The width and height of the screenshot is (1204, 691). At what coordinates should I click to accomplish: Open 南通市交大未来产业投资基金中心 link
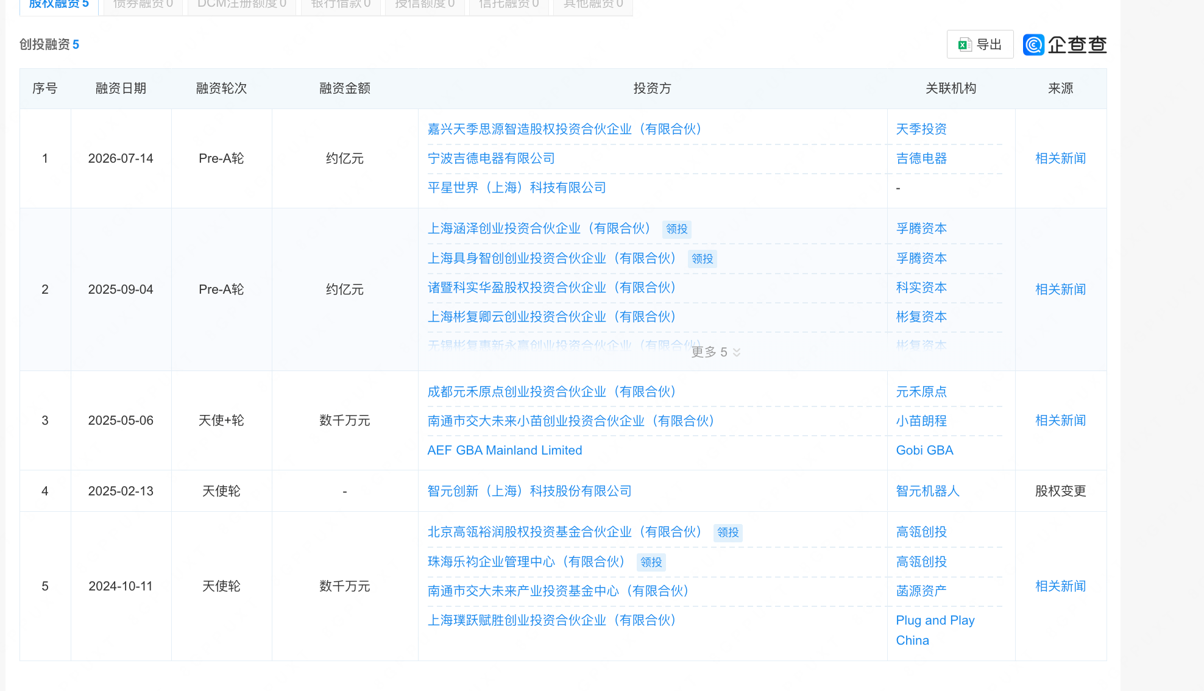tap(558, 591)
